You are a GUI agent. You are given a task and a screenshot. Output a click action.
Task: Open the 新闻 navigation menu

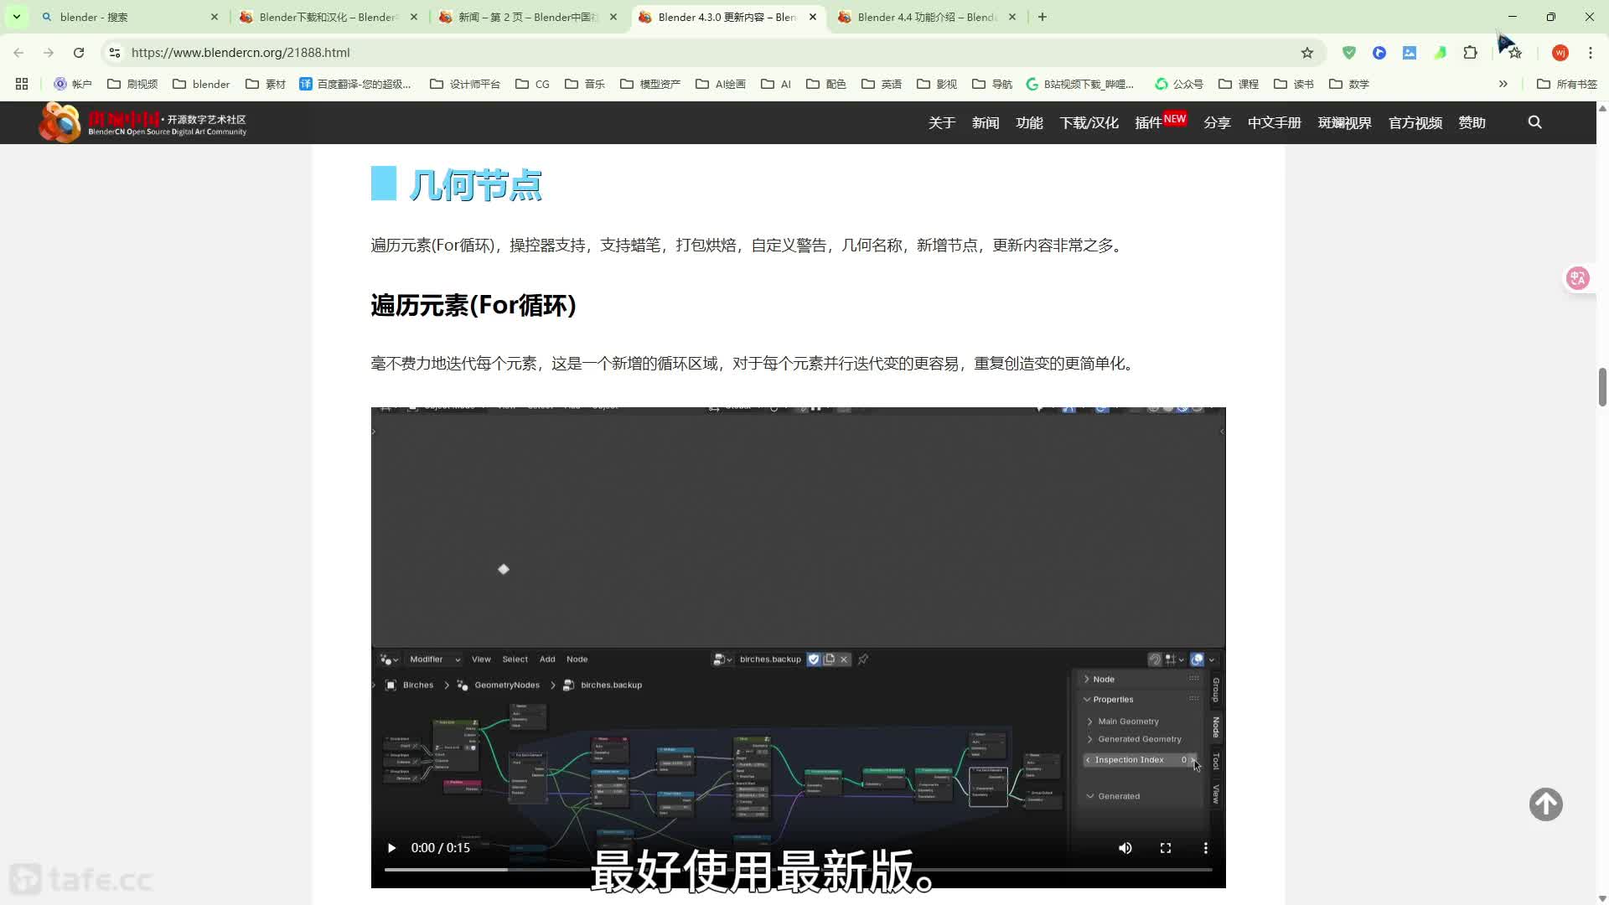coord(986,122)
